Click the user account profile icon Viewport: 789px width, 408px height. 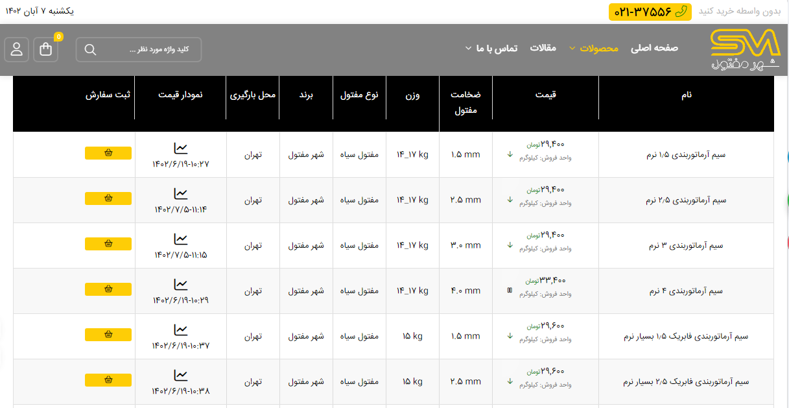pyautogui.click(x=17, y=50)
